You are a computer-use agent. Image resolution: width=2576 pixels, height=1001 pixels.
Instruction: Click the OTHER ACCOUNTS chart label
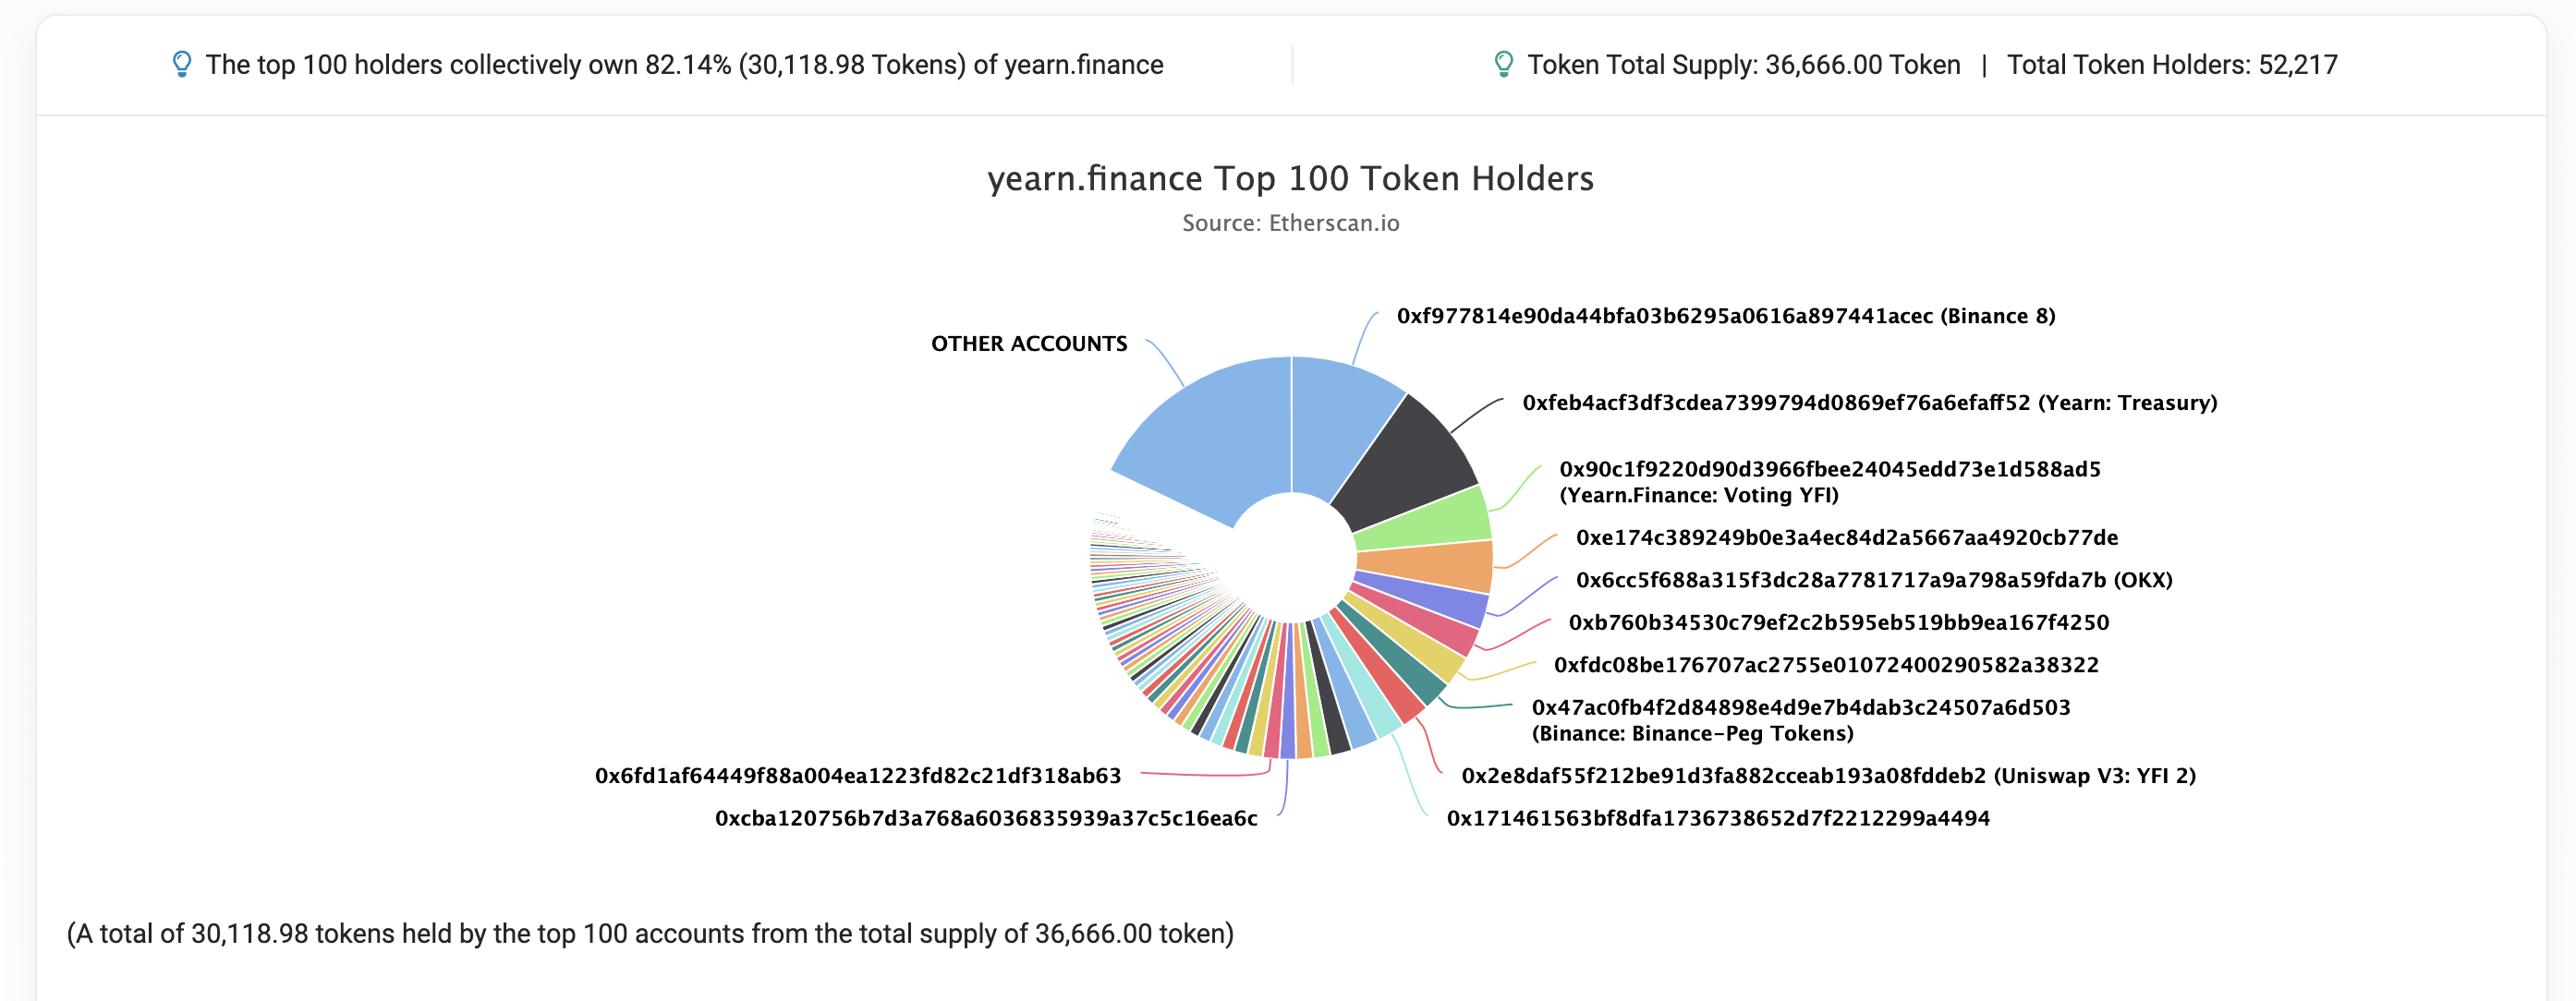1029,344
